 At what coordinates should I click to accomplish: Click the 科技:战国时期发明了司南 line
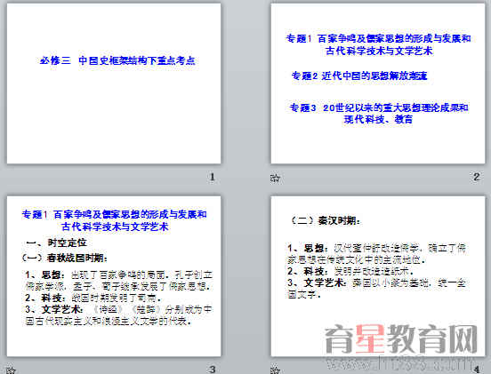[x=93, y=298]
